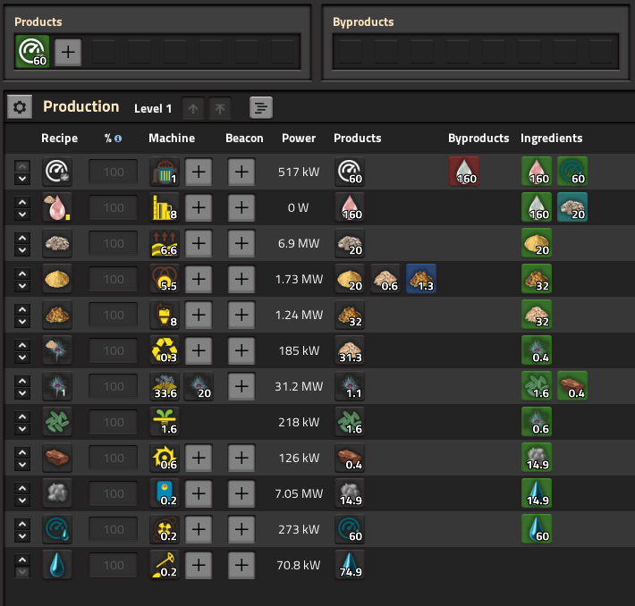Click percentage field in the 1.24 MW row
This screenshot has width=635, height=606.
pos(114,315)
